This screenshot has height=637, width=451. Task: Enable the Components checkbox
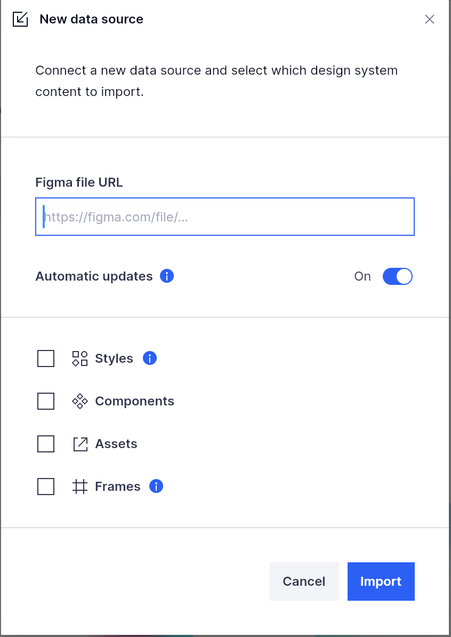tap(46, 401)
